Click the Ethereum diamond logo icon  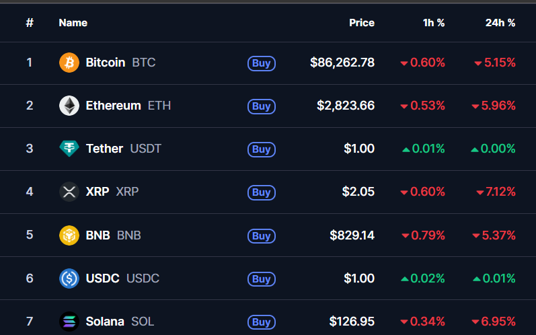point(69,106)
